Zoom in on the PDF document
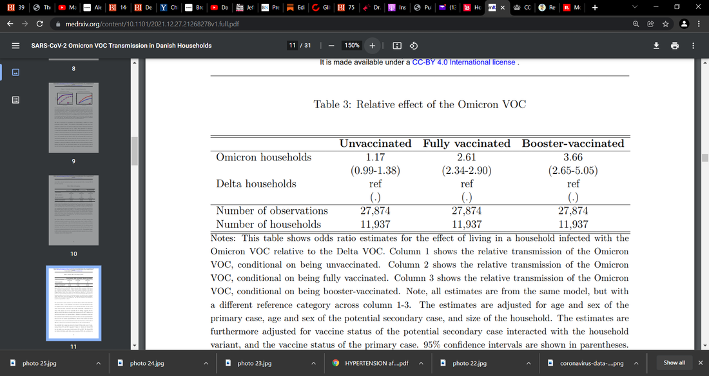Viewport: 709px width, 376px height. [372, 46]
